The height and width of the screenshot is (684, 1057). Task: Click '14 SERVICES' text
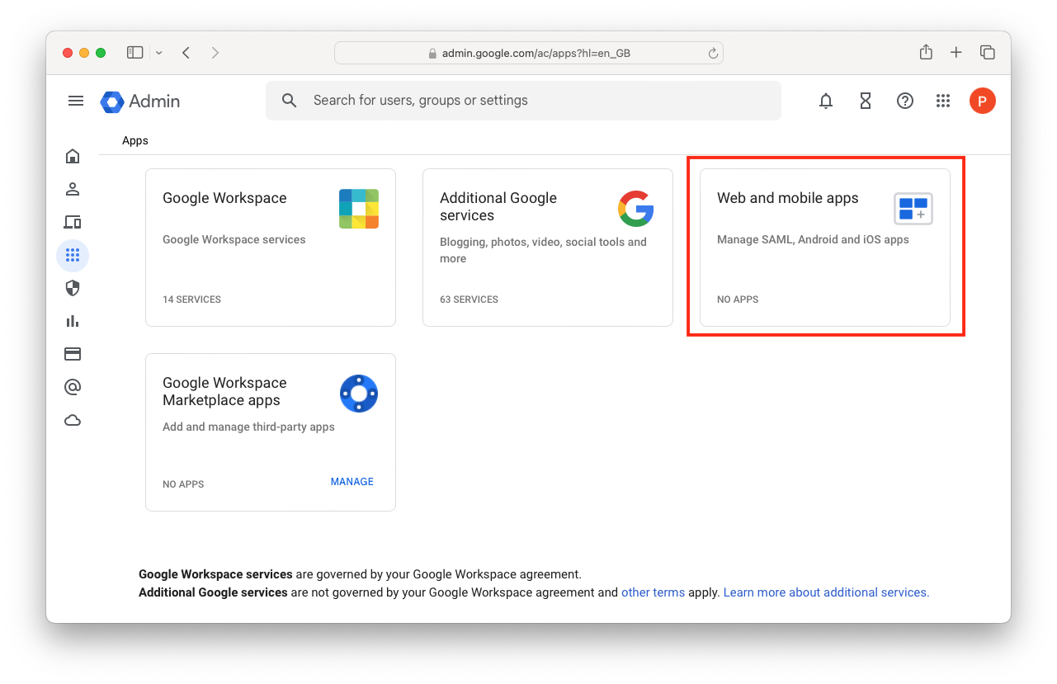coord(192,300)
